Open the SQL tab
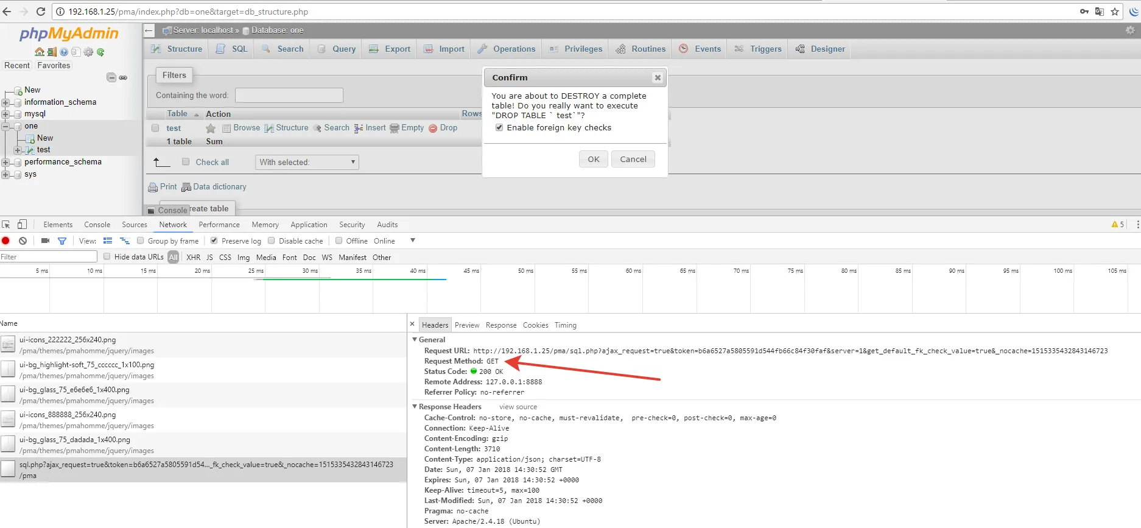Screen dimensions: 1141x528 click(x=232, y=49)
